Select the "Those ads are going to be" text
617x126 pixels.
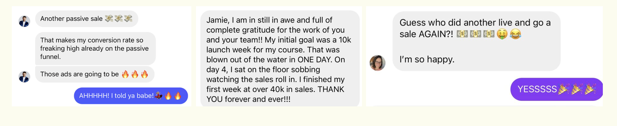point(79,74)
